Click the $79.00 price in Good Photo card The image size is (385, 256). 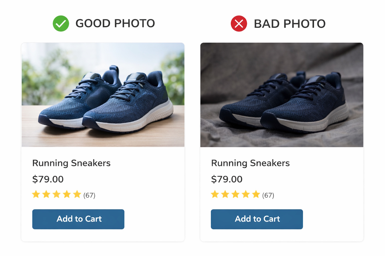(48, 179)
